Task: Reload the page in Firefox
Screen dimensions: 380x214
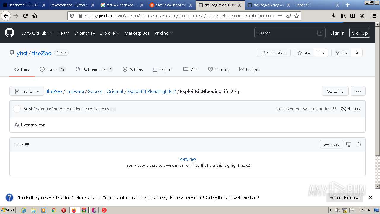Action: point(25,16)
